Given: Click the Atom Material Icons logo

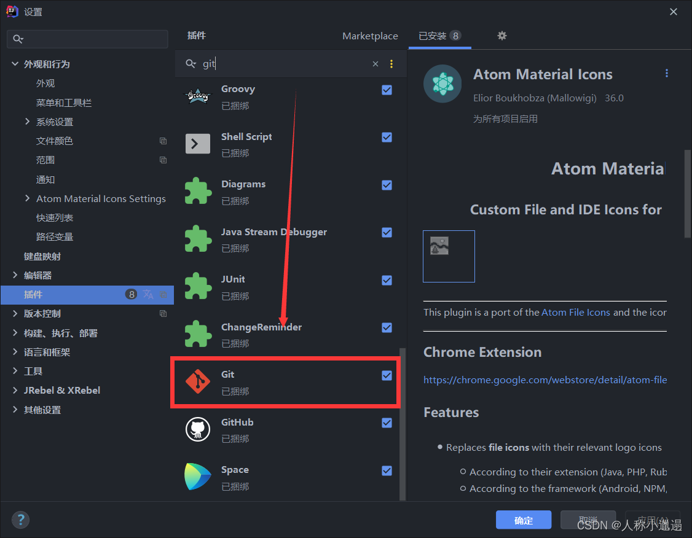Looking at the screenshot, I should tap(442, 84).
